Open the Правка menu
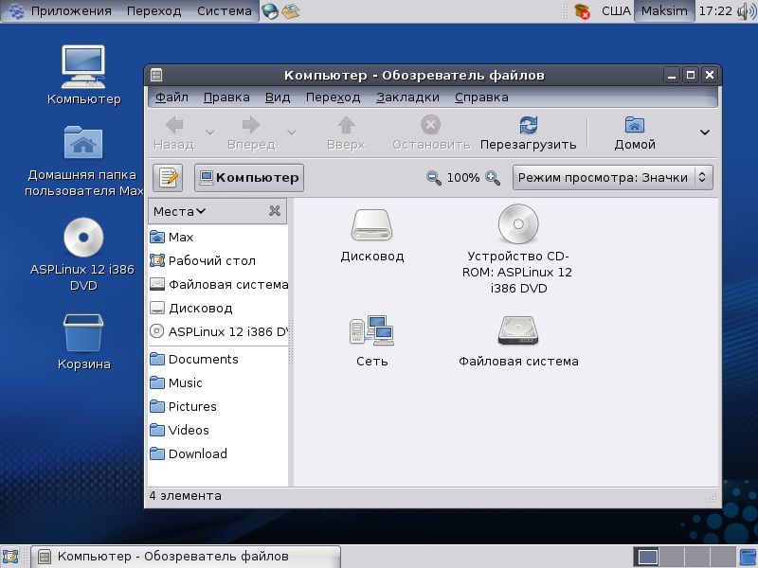This screenshot has height=568, width=758. click(x=226, y=98)
